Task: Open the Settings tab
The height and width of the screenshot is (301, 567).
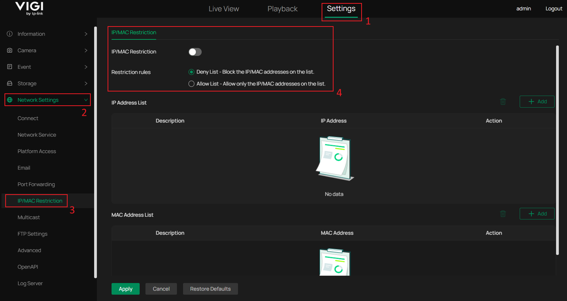Action: click(x=341, y=9)
